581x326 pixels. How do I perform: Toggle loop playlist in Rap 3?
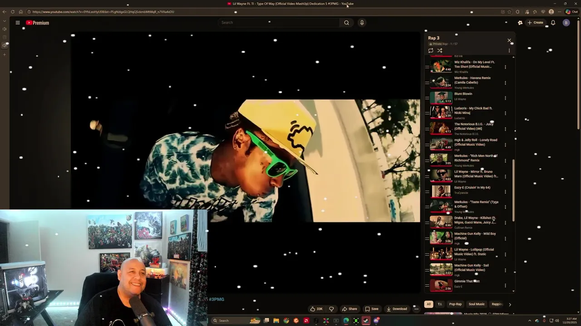[x=431, y=50]
